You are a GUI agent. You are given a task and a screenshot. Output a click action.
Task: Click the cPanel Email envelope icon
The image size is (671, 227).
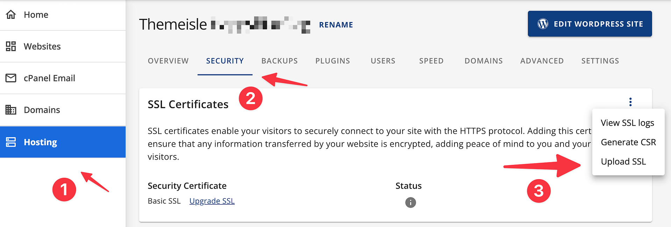tap(11, 78)
